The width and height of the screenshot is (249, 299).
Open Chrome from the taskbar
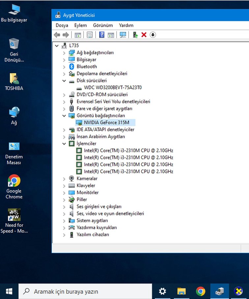pyautogui.click(x=201, y=291)
